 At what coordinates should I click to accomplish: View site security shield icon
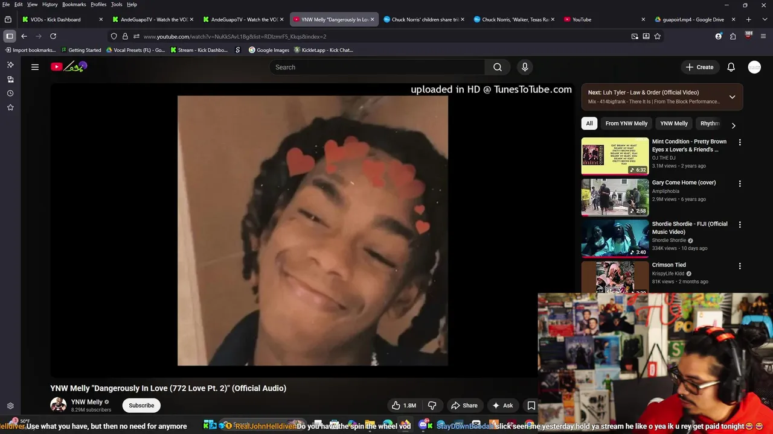pyautogui.click(x=114, y=36)
